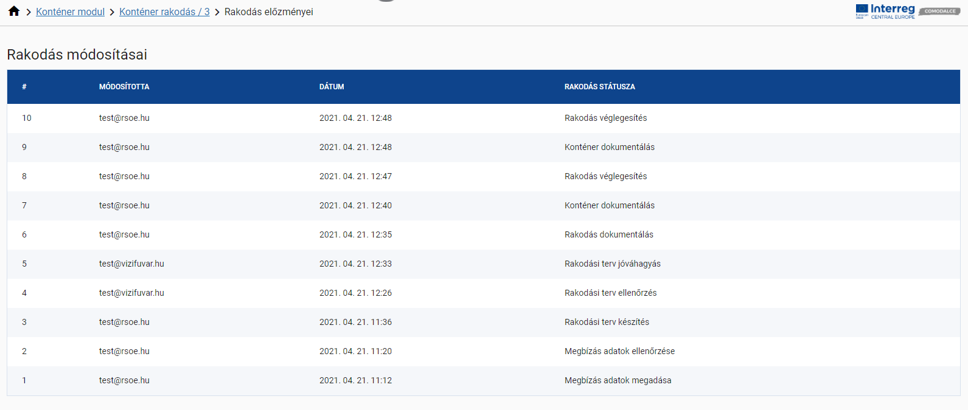
Task: Click the MÓDOSÍTOTTA column header
Action: pos(124,87)
